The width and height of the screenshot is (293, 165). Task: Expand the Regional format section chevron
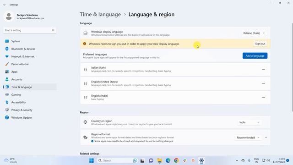pyautogui.click(x=266, y=137)
